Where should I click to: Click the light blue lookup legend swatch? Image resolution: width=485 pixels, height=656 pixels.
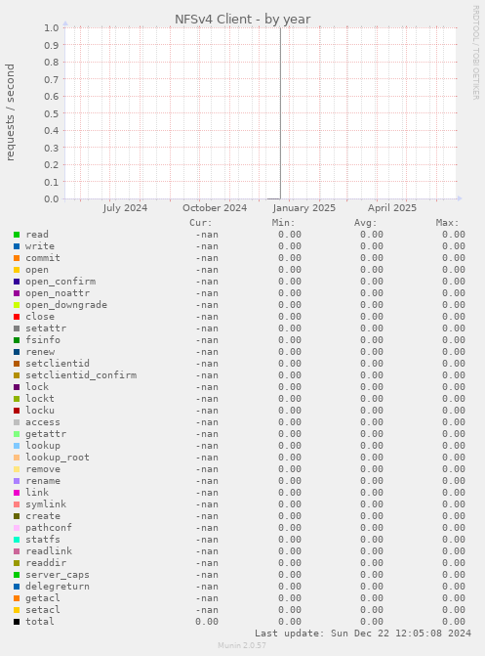(x=17, y=446)
